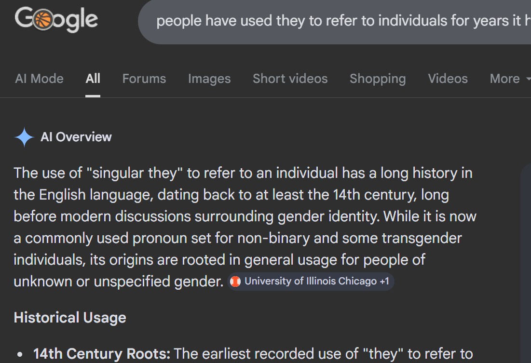This screenshot has width=531, height=363.
Task: Open the University of Illinois Chicago source chip
Action: coord(311,282)
